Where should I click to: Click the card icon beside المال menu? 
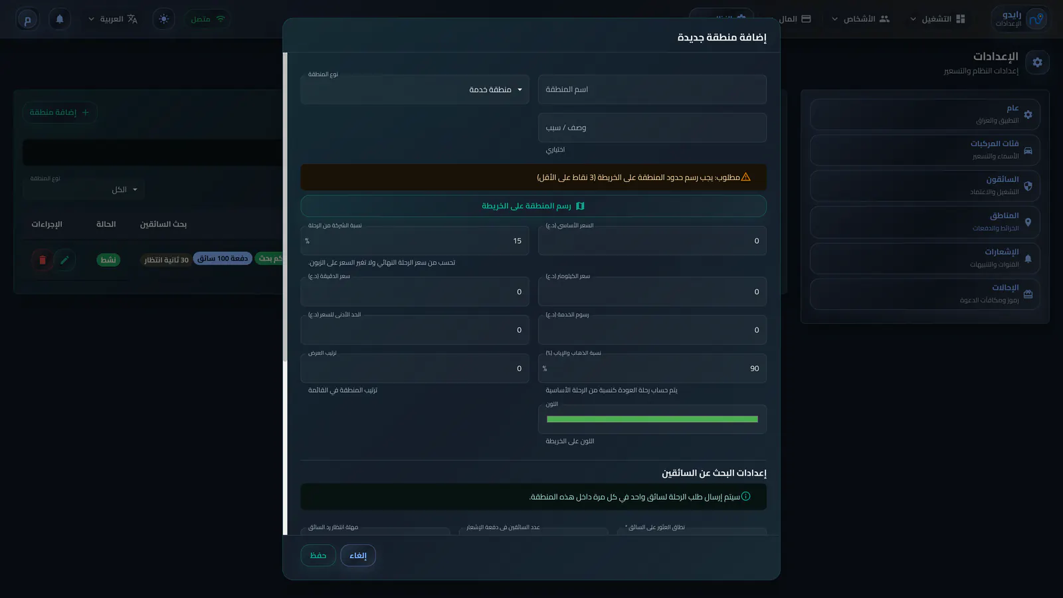[x=806, y=19]
